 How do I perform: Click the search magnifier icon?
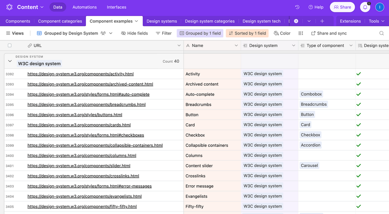pyautogui.click(x=382, y=33)
